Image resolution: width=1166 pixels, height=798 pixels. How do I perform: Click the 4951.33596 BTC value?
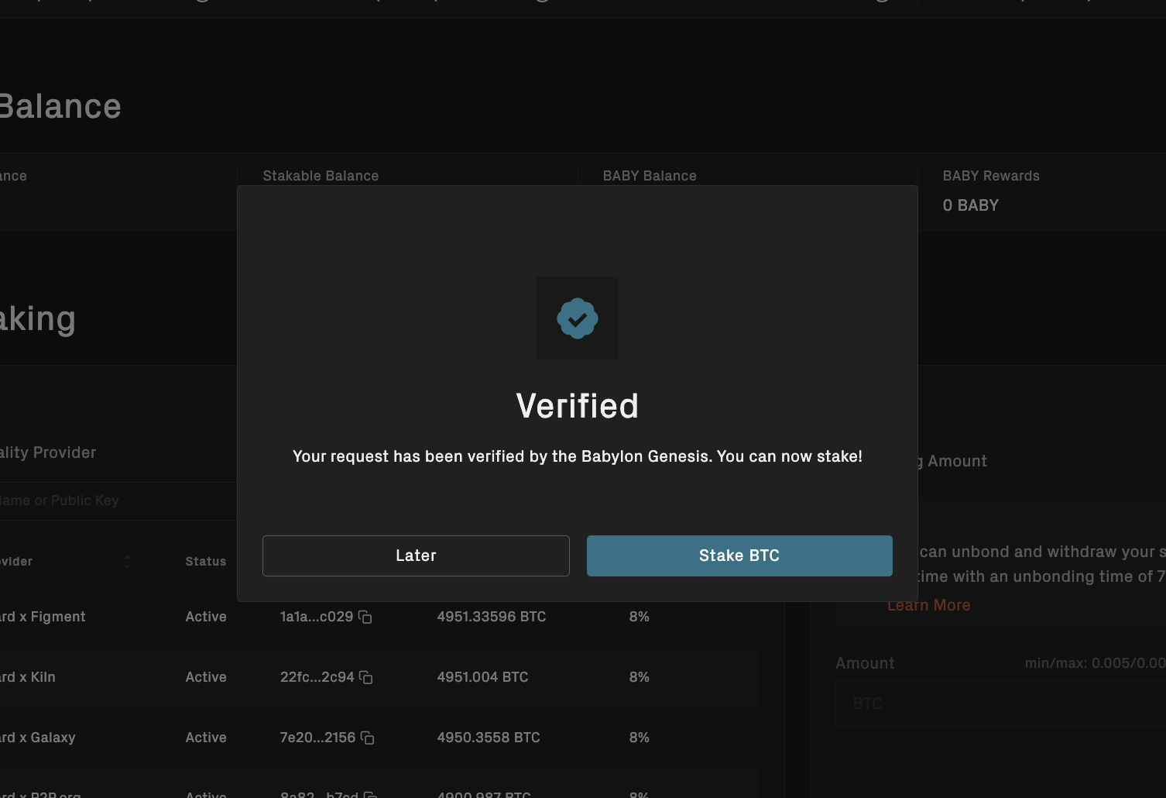[x=492, y=617]
